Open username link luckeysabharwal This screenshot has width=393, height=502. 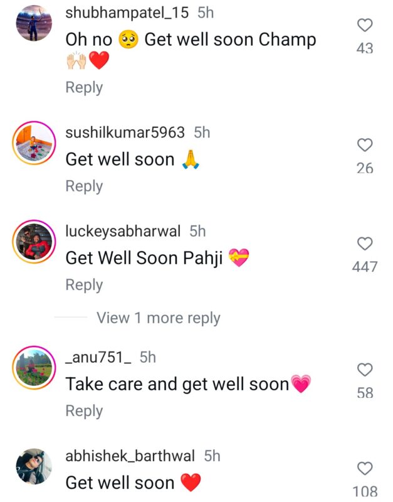(x=123, y=231)
